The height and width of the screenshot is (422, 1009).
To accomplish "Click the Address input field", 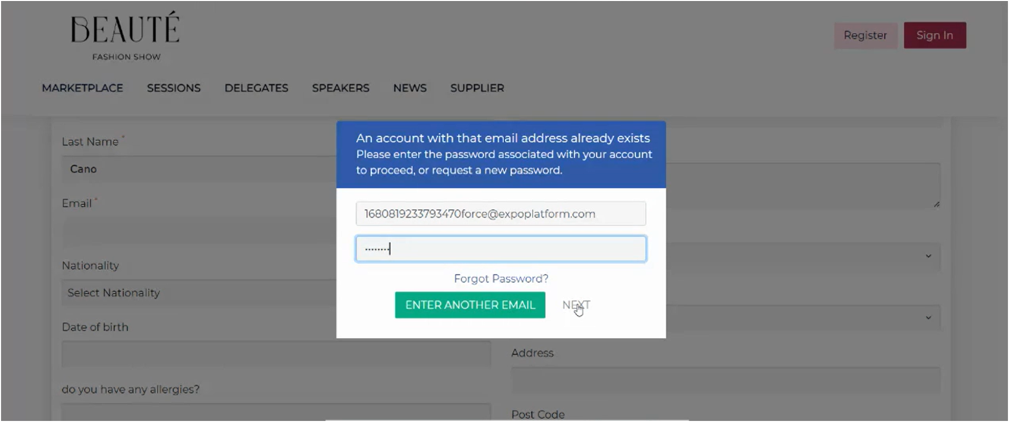I will click(725, 380).
